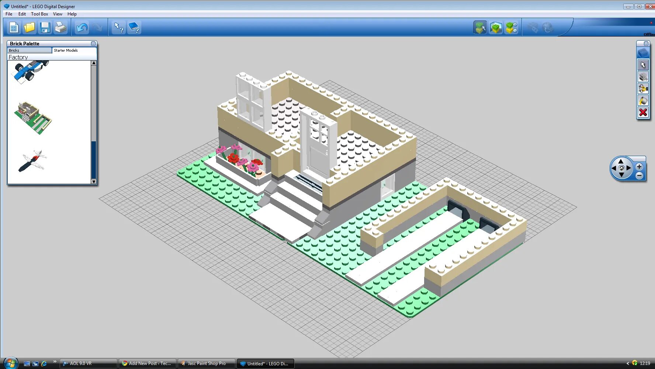
Task: Undo the last action
Action: click(x=82, y=28)
